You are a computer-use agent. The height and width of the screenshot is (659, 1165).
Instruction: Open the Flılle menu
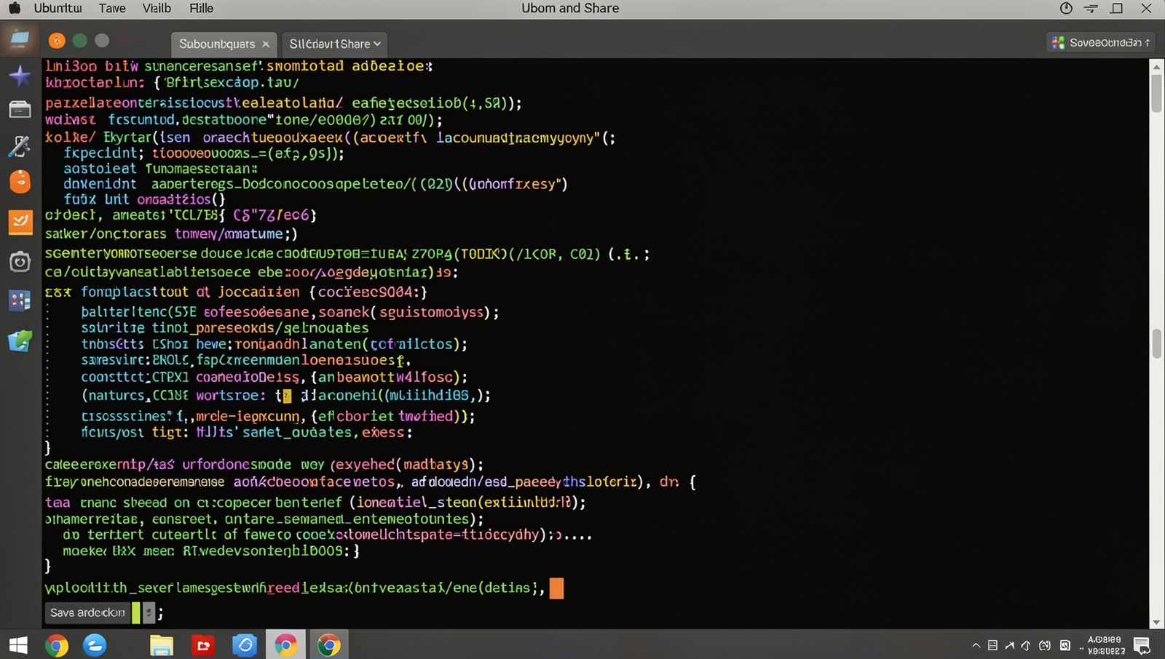coord(201,8)
